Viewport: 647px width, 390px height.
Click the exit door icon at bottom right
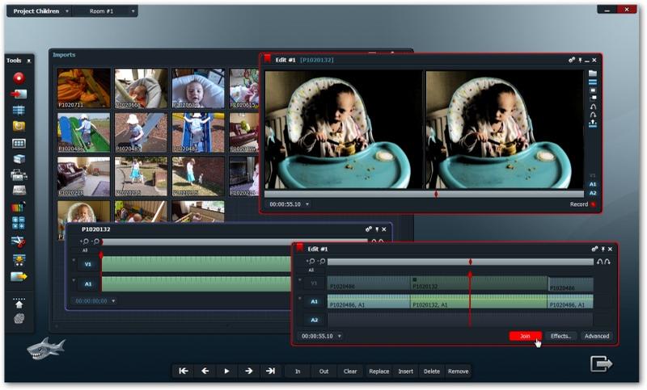602,364
